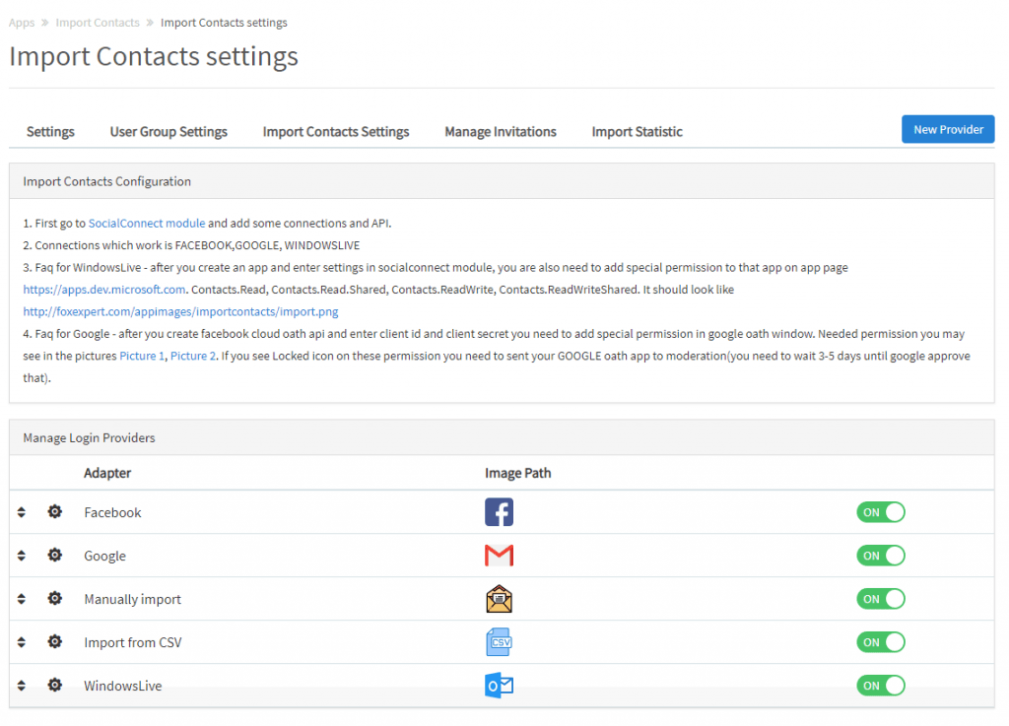Screen dimensions: 1009x726
Task: Click the reorder arrows for Google row
Action: pyautogui.click(x=21, y=555)
